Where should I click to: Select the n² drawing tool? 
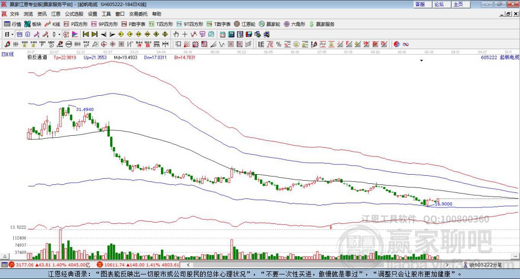[x=86, y=44]
